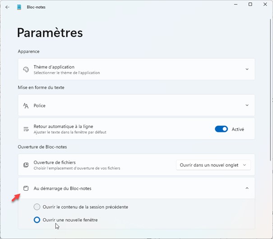Click the word wrap icon
The height and width of the screenshot is (239, 273).
(26, 129)
